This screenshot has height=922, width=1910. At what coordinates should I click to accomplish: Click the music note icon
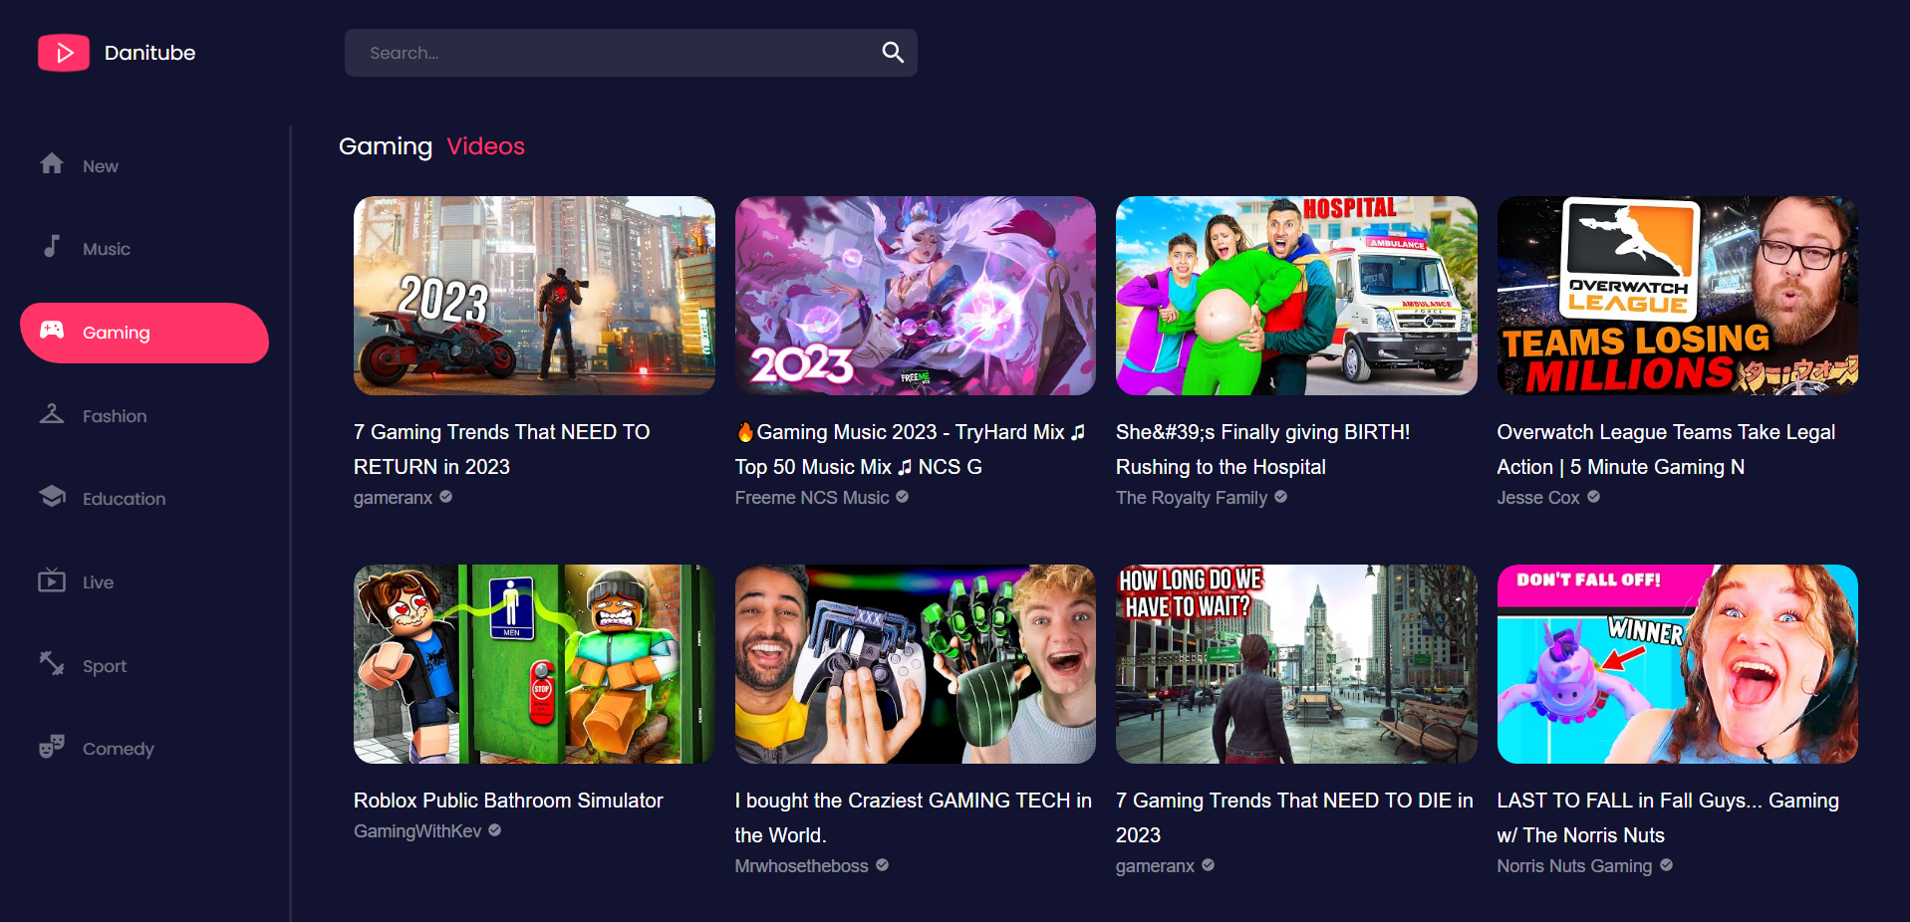[52, 246]
